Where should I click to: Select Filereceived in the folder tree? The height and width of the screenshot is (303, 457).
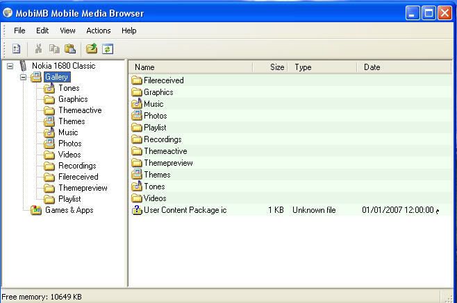point(78,177)
